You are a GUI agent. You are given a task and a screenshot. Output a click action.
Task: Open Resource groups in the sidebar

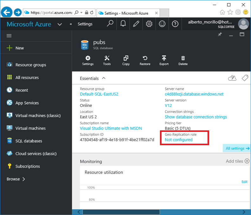point(36,65)
